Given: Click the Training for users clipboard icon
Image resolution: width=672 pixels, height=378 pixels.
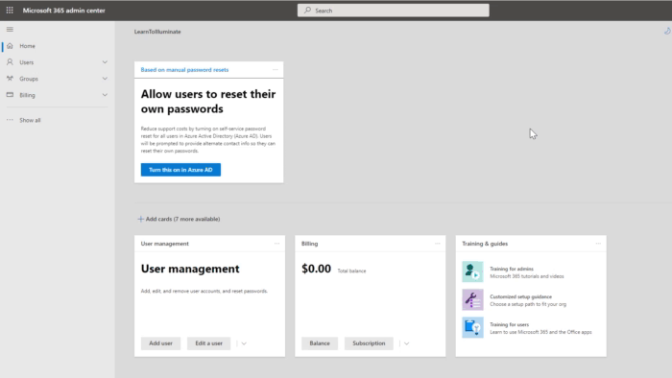Looking at the screenshot, I should pyautogui.click(x=472, y=327).
